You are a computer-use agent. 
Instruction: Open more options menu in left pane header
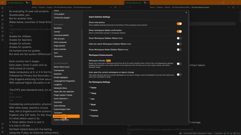[x=120, y=7]
